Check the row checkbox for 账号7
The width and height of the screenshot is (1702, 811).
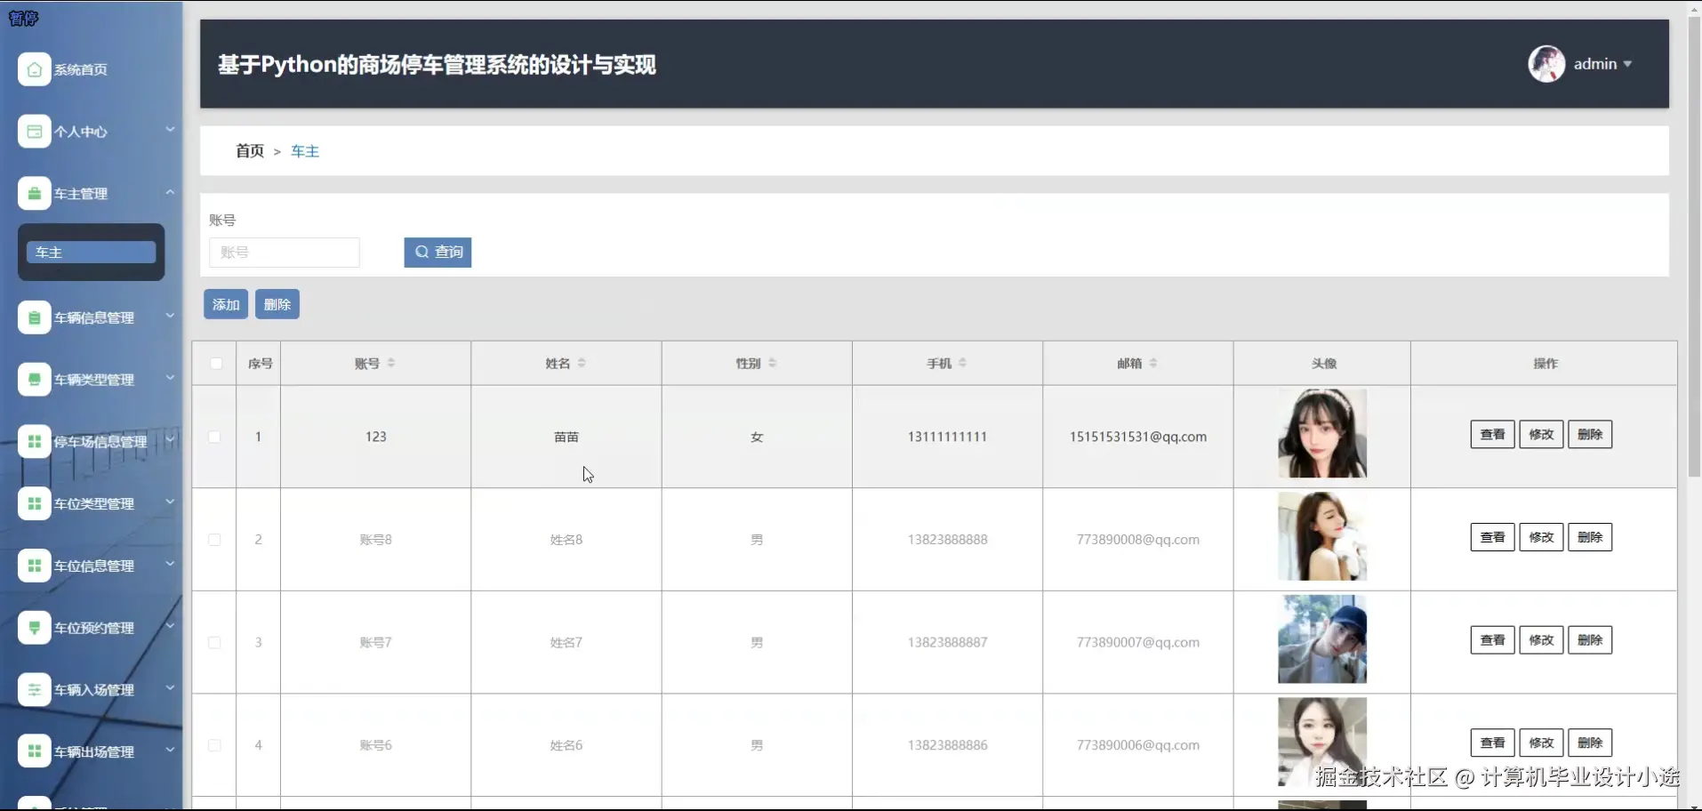pyautogui.click(x=214, y=642)
